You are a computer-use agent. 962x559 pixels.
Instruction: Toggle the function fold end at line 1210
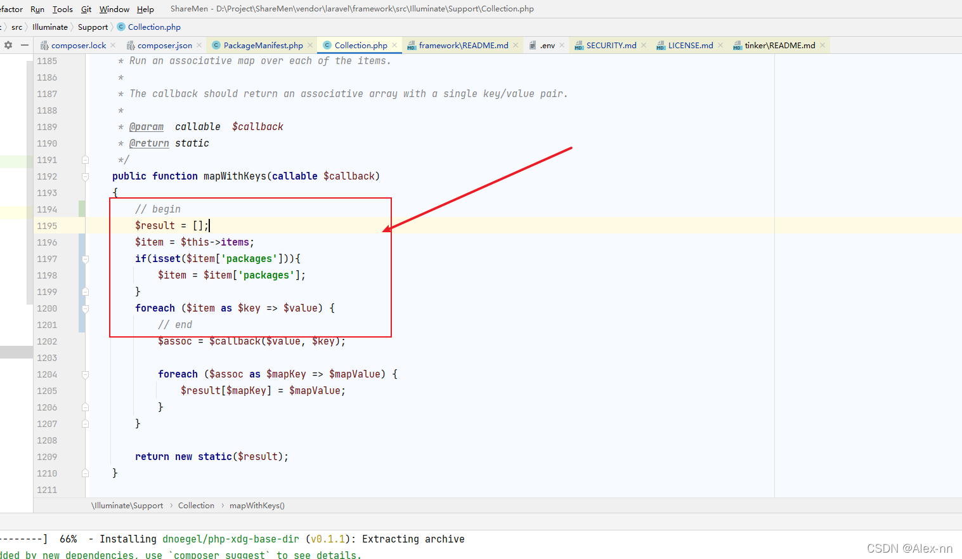point(85,473)
